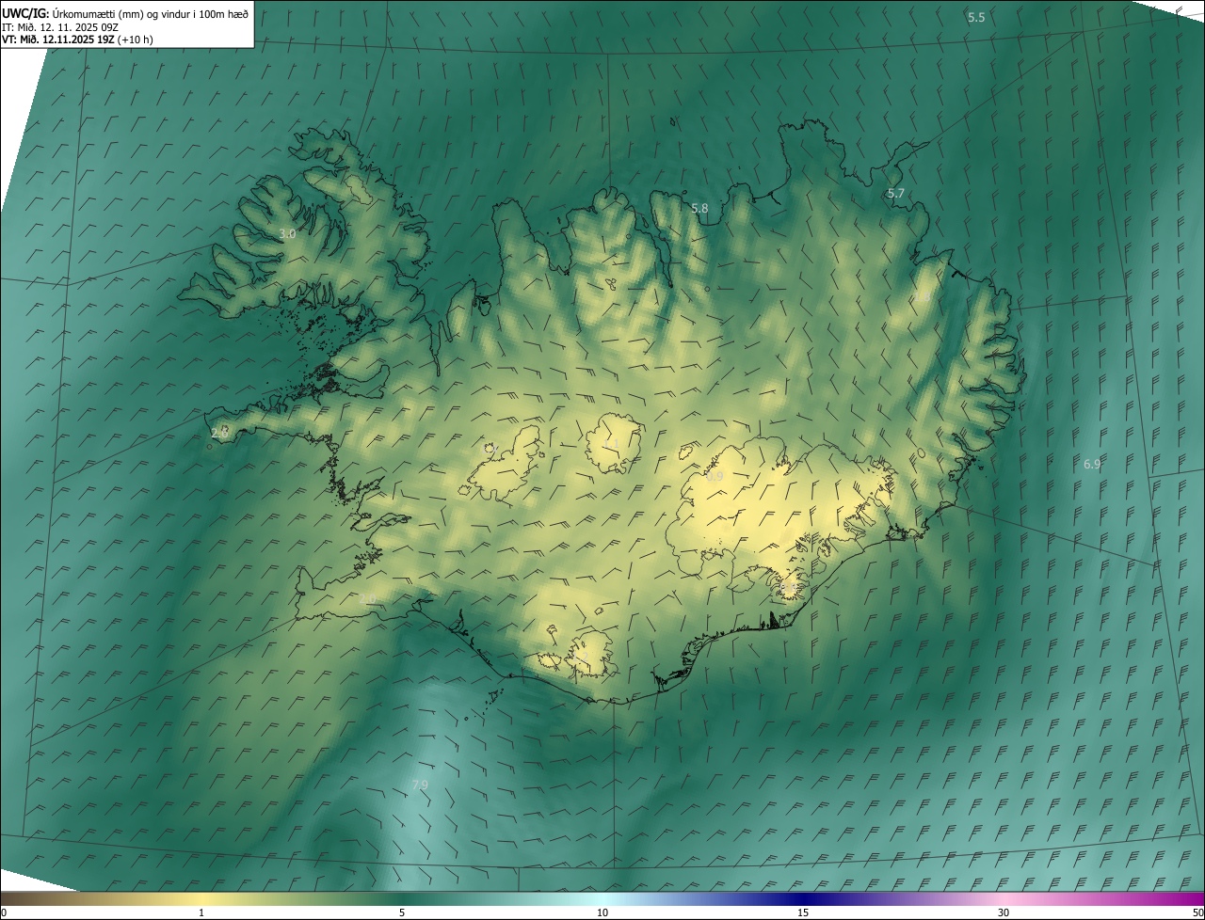Click the 1.1 value on Hofsjökull glacier

click(612, 442)
